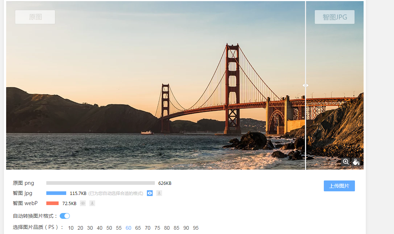Select image quality 75
The image size is (394, 234).
[157, 228]
